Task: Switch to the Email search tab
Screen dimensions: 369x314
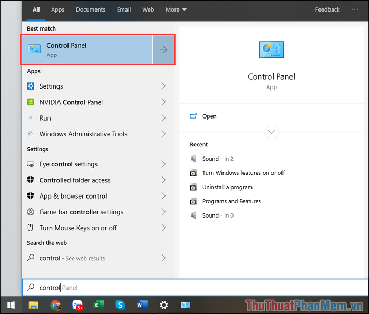Action: point(124,9)
